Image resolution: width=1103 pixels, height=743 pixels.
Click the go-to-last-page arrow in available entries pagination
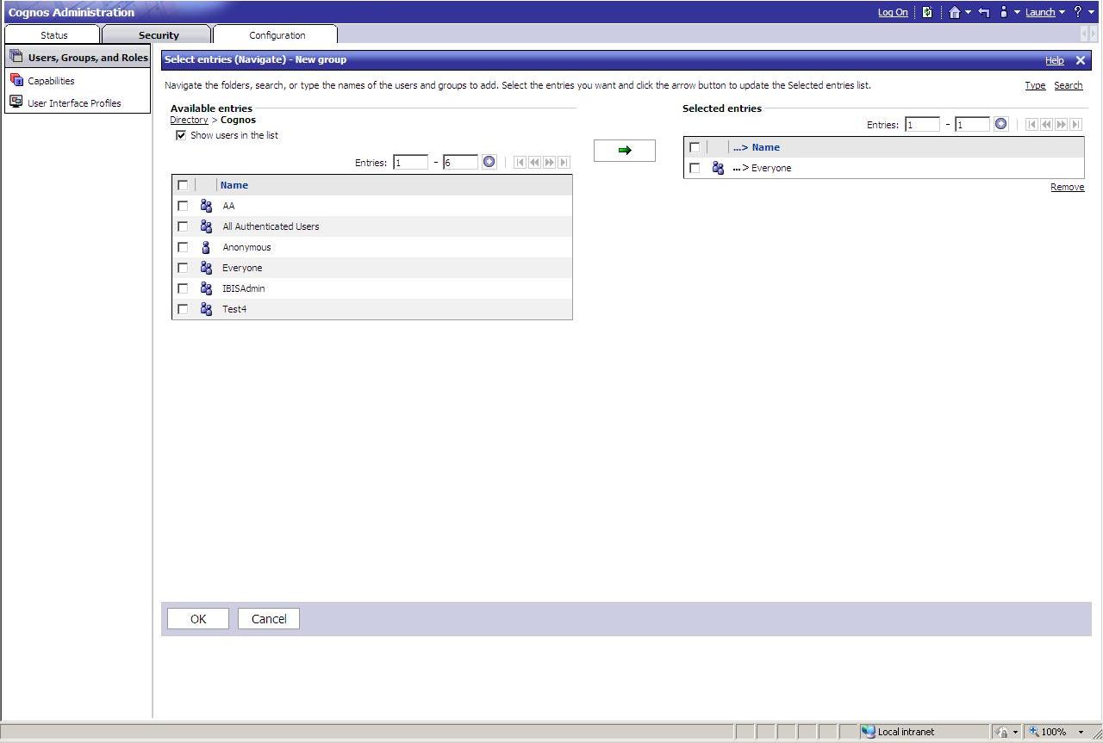[x=564, y=162]
